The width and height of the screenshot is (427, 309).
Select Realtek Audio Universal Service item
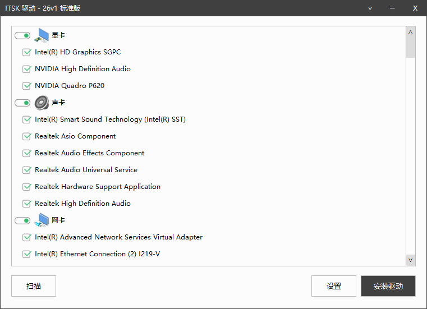point(86,170)
